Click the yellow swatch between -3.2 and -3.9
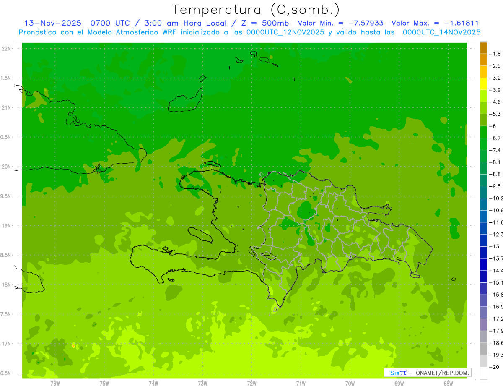The image size is (503, 389). 483,84
